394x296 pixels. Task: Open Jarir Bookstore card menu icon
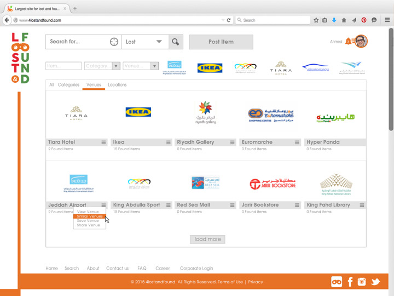point(297,205)
